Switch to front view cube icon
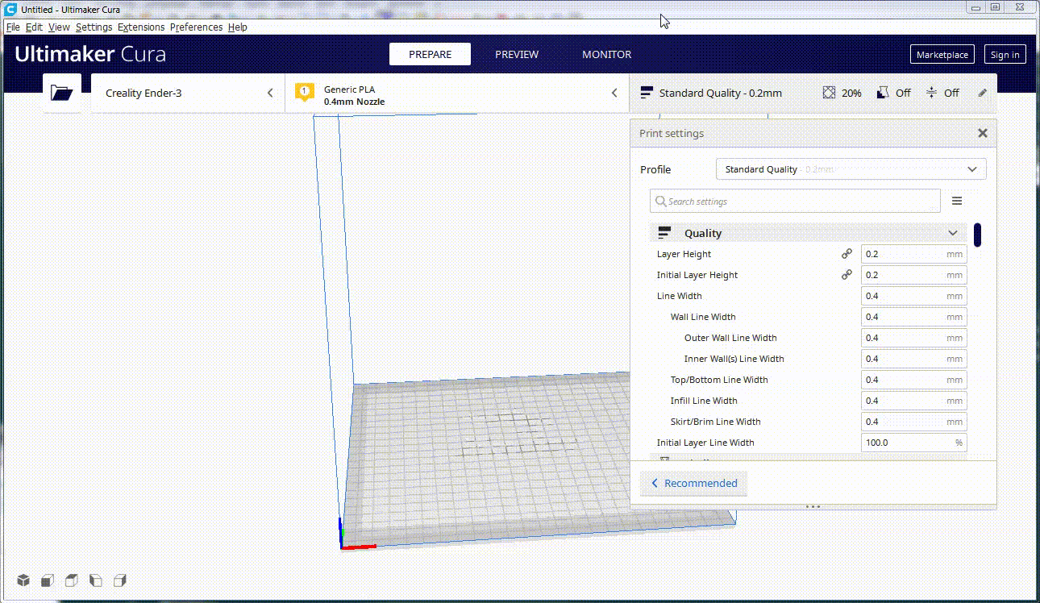Screen dimensions: 1040x603 [x=48, y=580]
